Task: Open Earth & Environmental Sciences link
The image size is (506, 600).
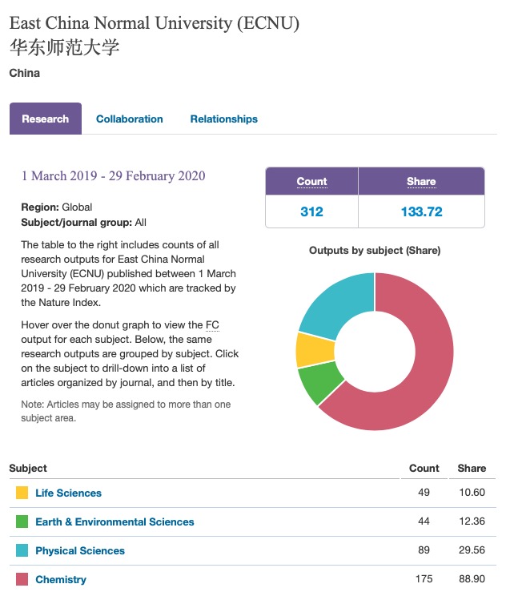Action: (114, 521)
